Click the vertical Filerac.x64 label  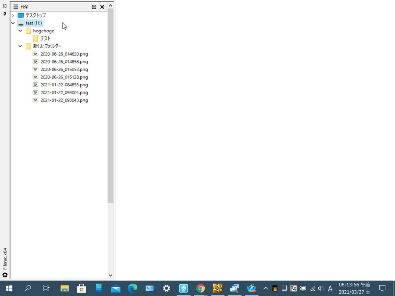(5, 259)
